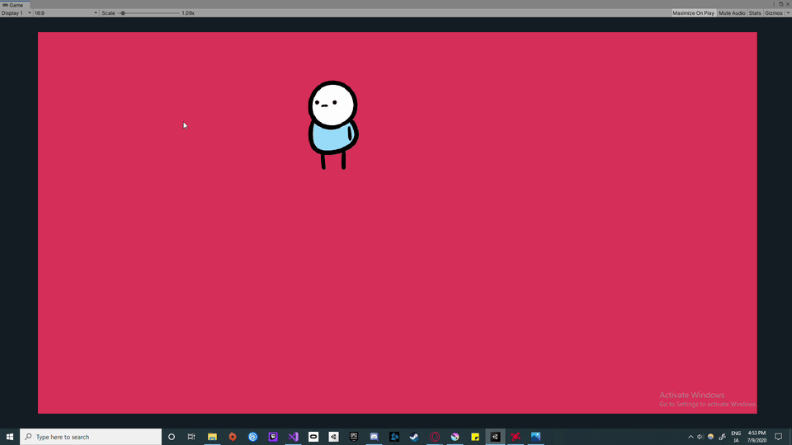Open the Oculus app on the taskbar
The image size is (792, 445).
click(x=313, y=437)
